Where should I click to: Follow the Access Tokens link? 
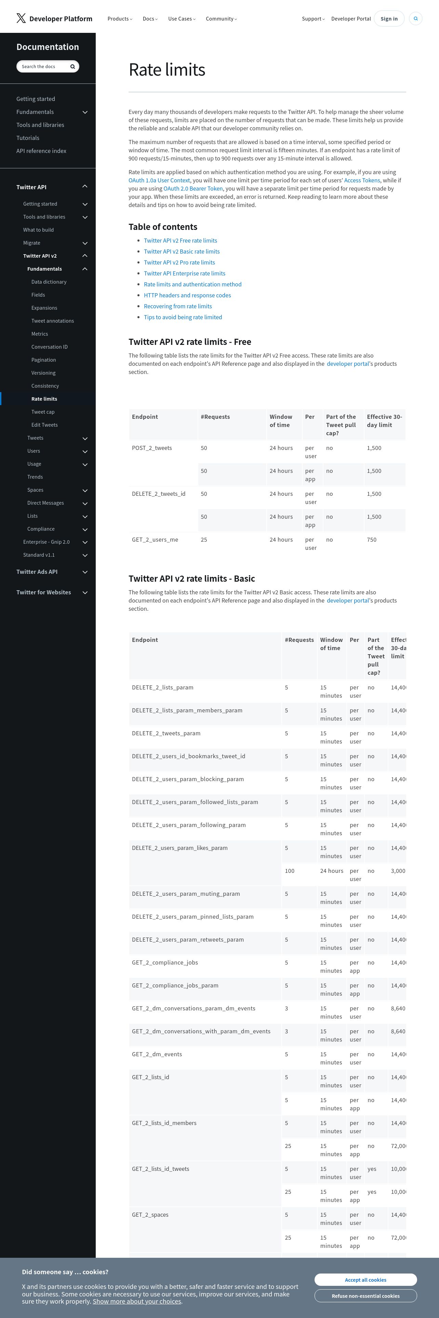click(362, 181)
